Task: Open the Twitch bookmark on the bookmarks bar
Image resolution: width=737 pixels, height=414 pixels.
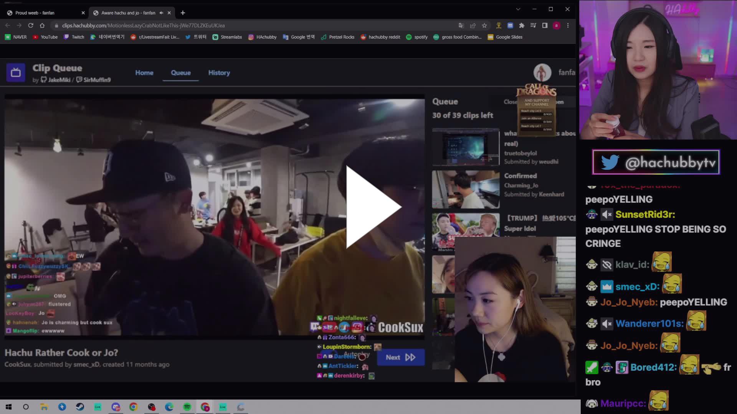Action: click(74, 37)
